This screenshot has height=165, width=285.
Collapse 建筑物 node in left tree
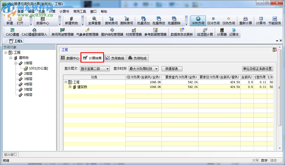point(11,58)
